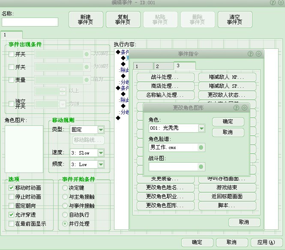Image resolution: width=285 pixels, height=250 pixels.
Task: Check 在最前面显示 option
Action: [x=11, y=224]
